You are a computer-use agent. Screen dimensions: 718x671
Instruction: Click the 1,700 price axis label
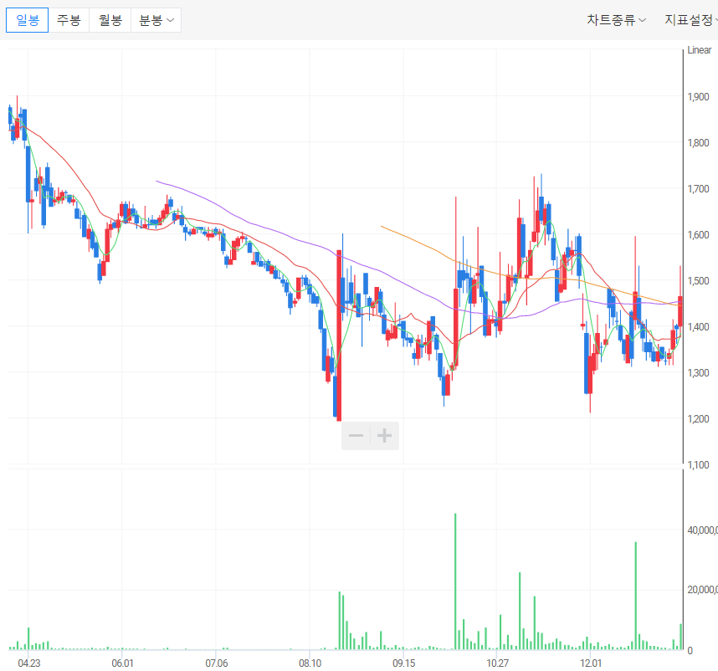698,188
